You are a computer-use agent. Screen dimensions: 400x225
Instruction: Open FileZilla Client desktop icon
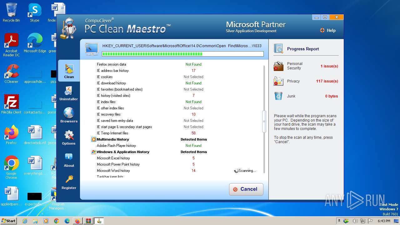coord(11,104)
